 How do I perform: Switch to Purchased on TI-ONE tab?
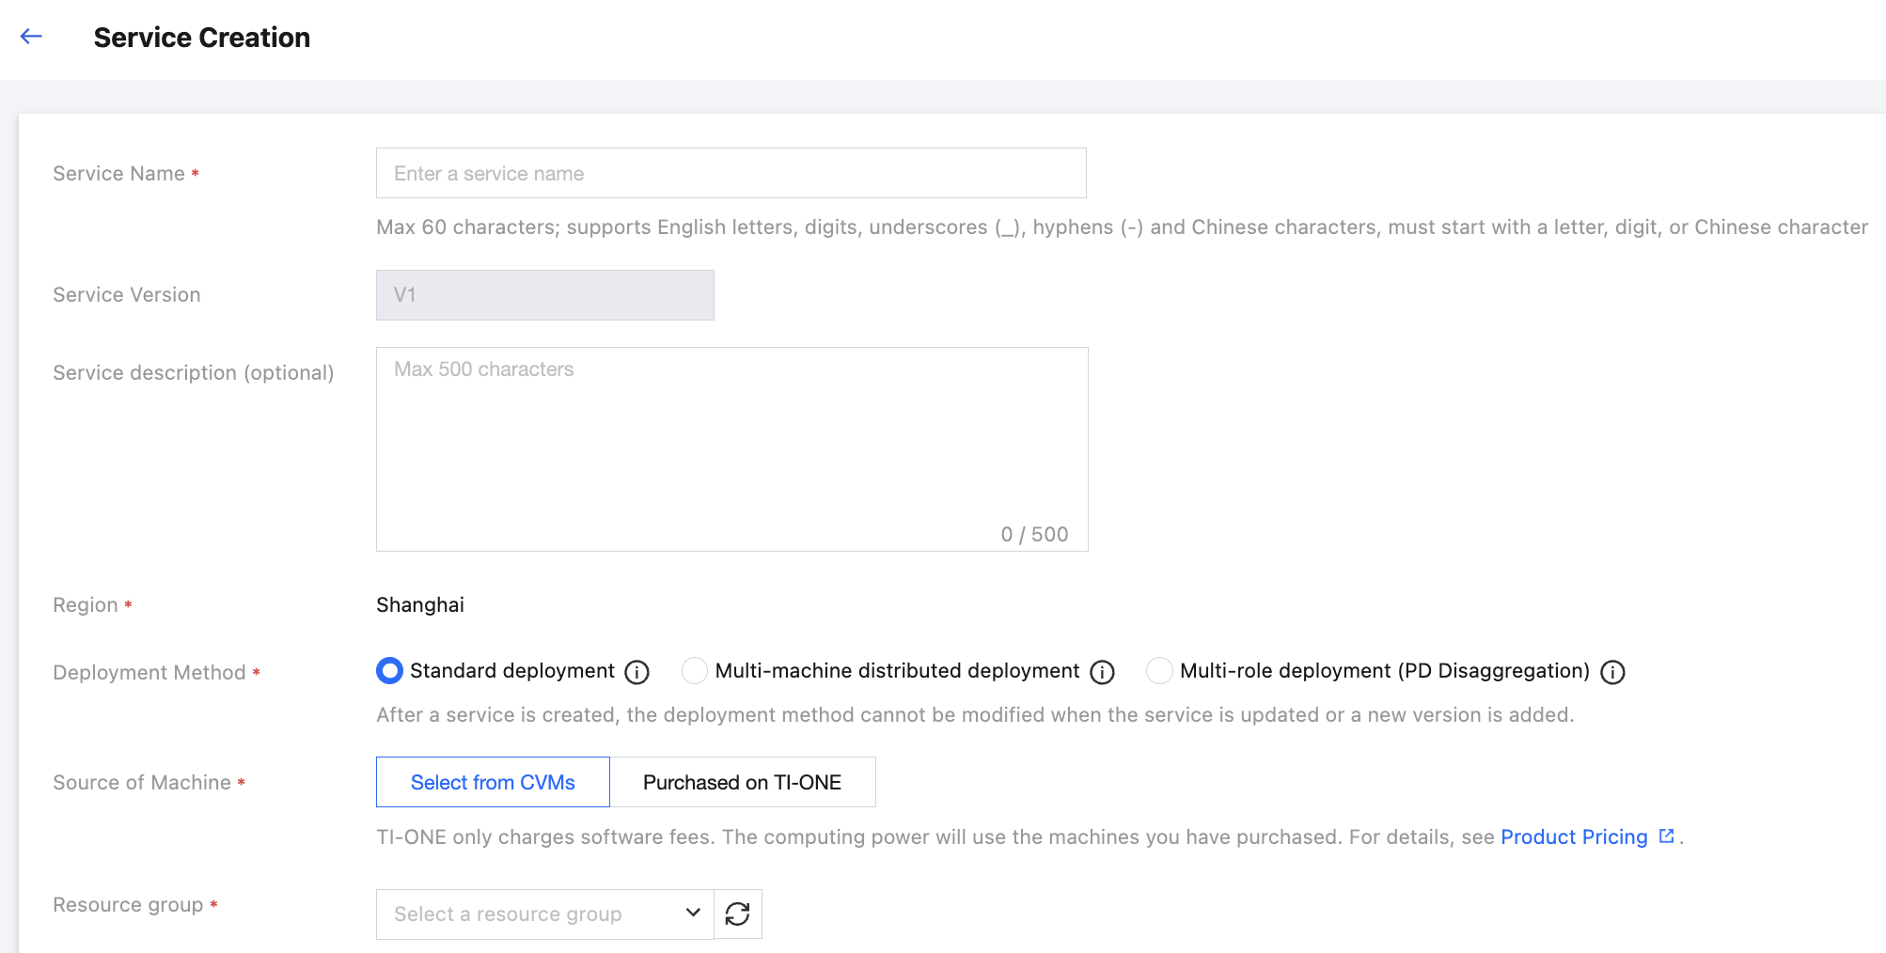click(742, 782)
